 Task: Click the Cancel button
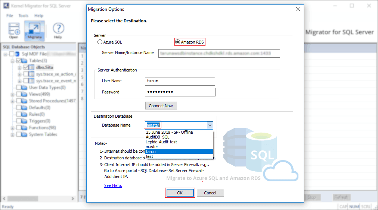coord(210,193)
